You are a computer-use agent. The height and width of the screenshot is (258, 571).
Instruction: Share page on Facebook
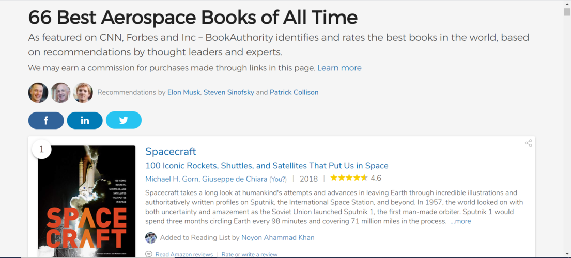pyautogui.click(x=46, y=121)
